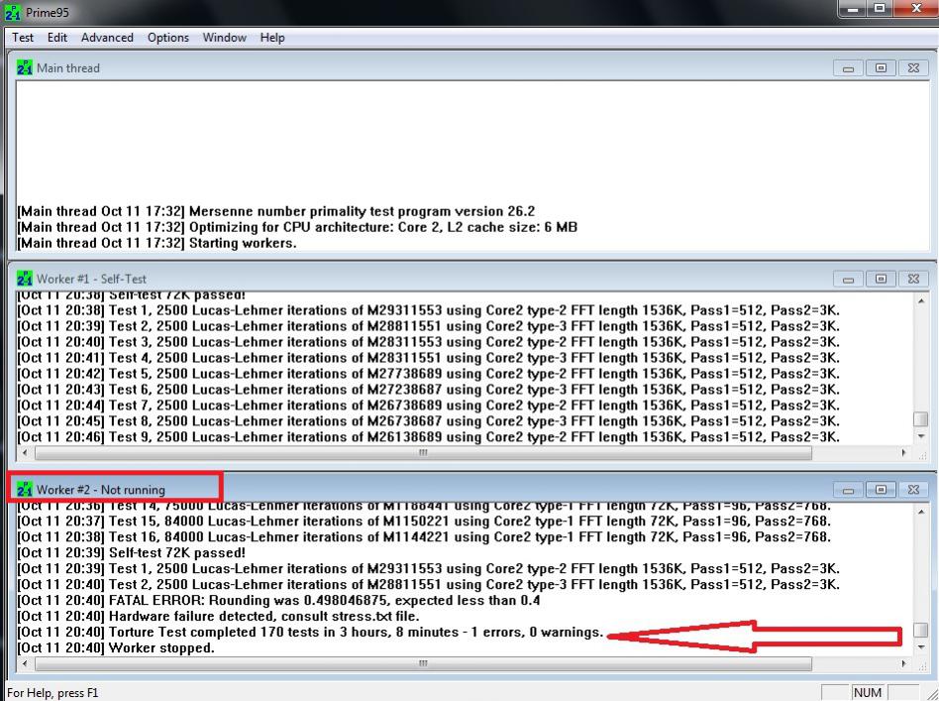This screenshot has height=701, width=939.
Task: Click the Main thread title bar text
Action: (68, 68)
